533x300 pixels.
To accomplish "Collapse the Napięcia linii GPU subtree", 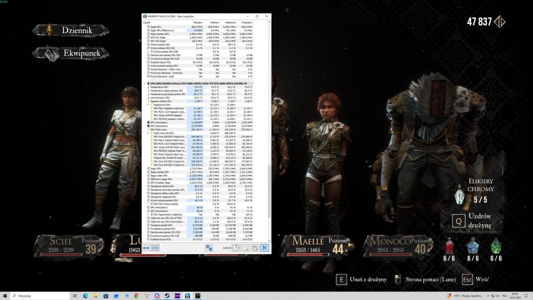I will [x=148, y=105].
